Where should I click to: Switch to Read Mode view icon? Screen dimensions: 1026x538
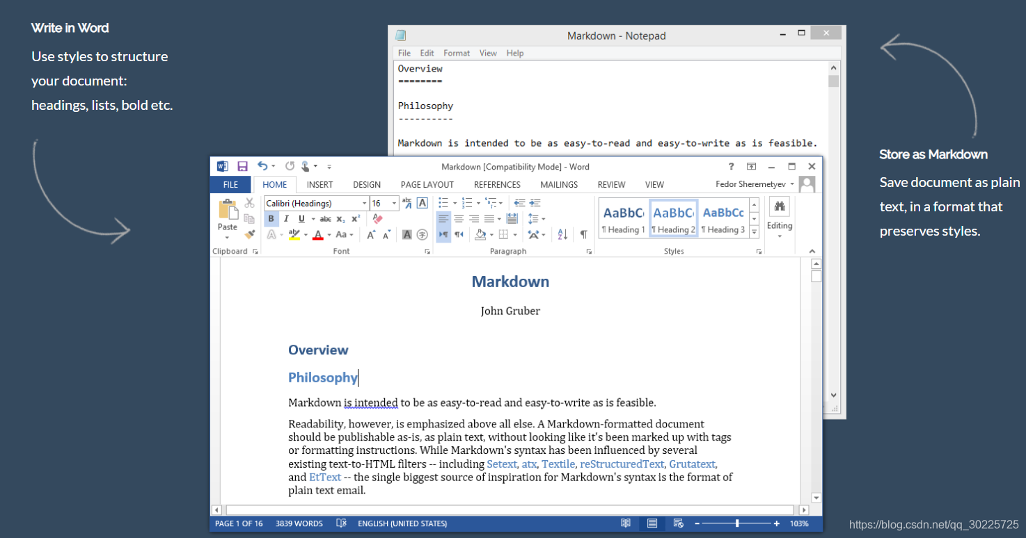[x=626, y=523]
